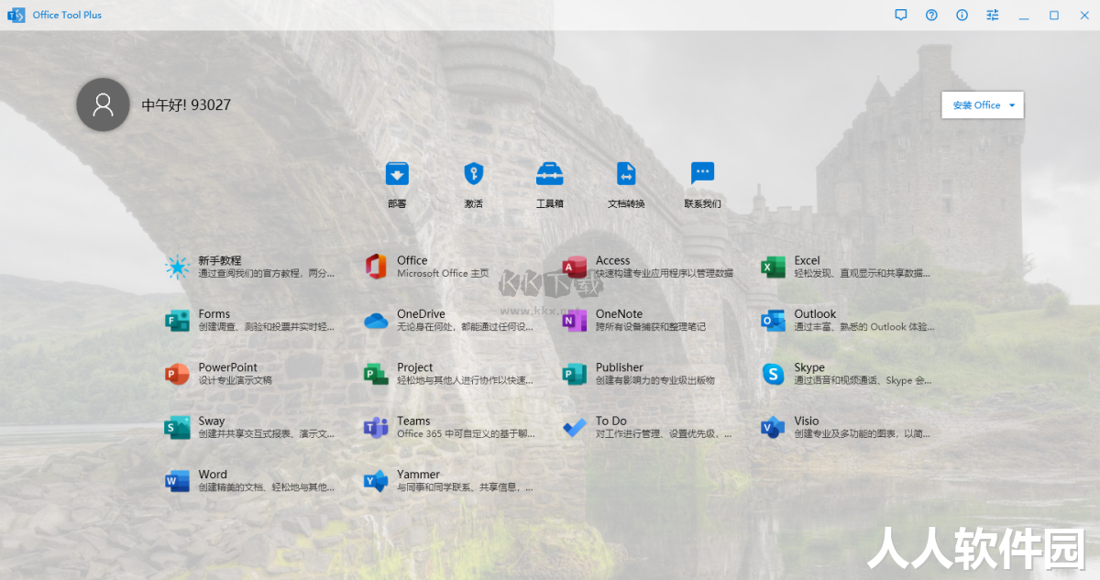Click the Project app icon
This screenshot has width=1100, height=580.
pos(376,374)
